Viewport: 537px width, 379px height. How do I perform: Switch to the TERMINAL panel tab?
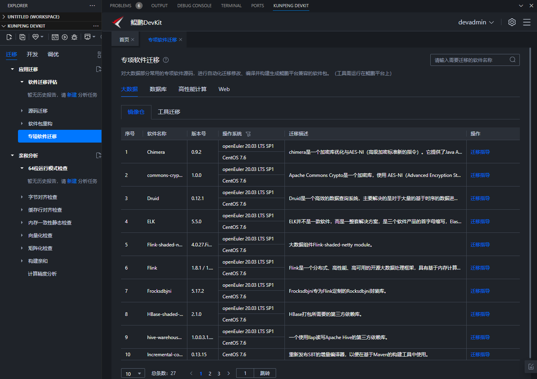coord(231,6)
